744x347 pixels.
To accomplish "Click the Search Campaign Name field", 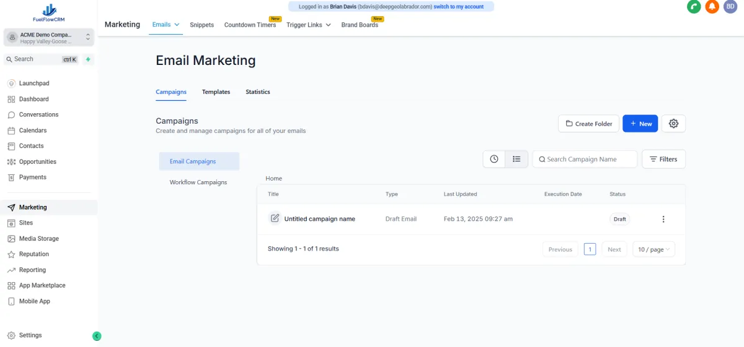I will point(589,159).
